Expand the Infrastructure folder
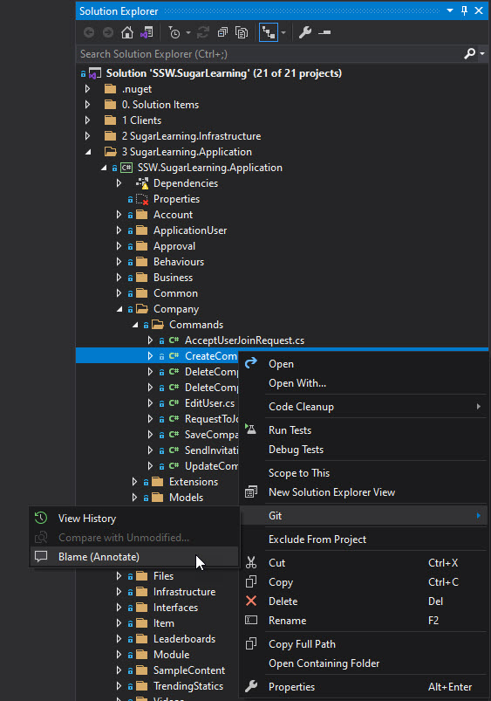This screenshot has height=701, width=491. [x=119, y=592]
